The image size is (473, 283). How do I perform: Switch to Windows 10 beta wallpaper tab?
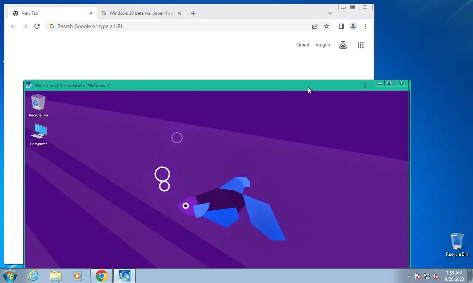141,13
